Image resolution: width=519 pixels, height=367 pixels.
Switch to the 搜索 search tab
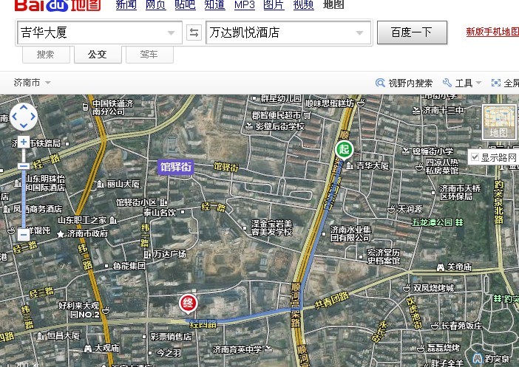(x=46, y=55)
